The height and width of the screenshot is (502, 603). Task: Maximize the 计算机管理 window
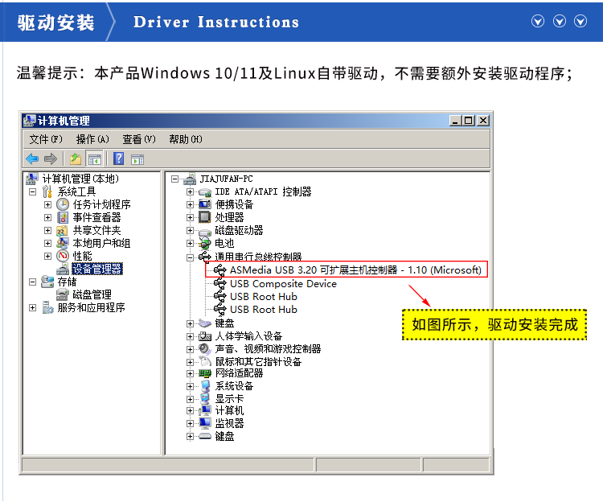click(x=469, y=121)
